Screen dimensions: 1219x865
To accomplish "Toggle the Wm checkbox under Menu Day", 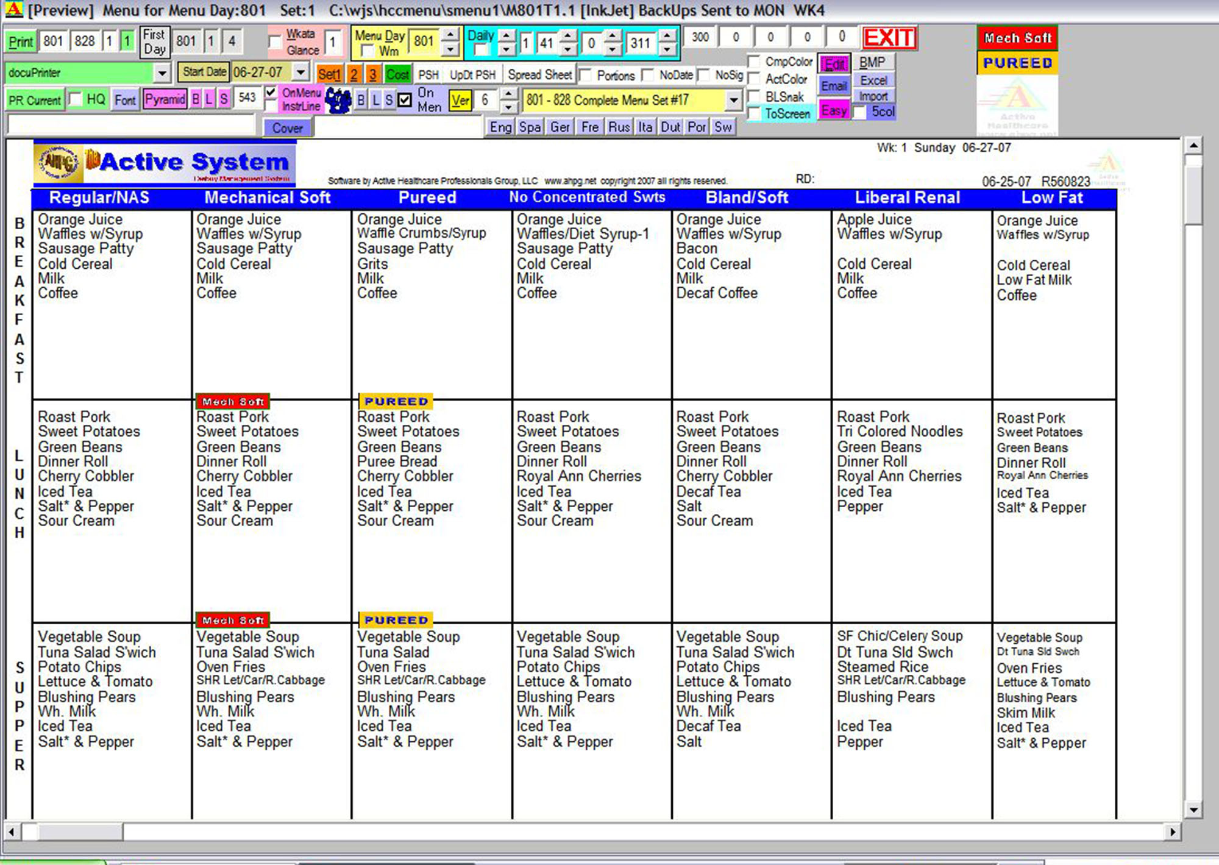I will tap(368, 51).
